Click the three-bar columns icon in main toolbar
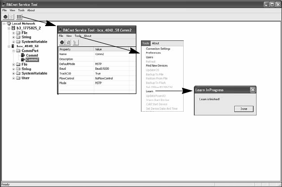This screenshot has height=187, width=282. point(19,17)
